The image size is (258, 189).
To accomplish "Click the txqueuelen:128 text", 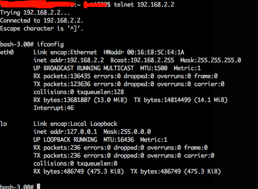I will coord(100,92).
